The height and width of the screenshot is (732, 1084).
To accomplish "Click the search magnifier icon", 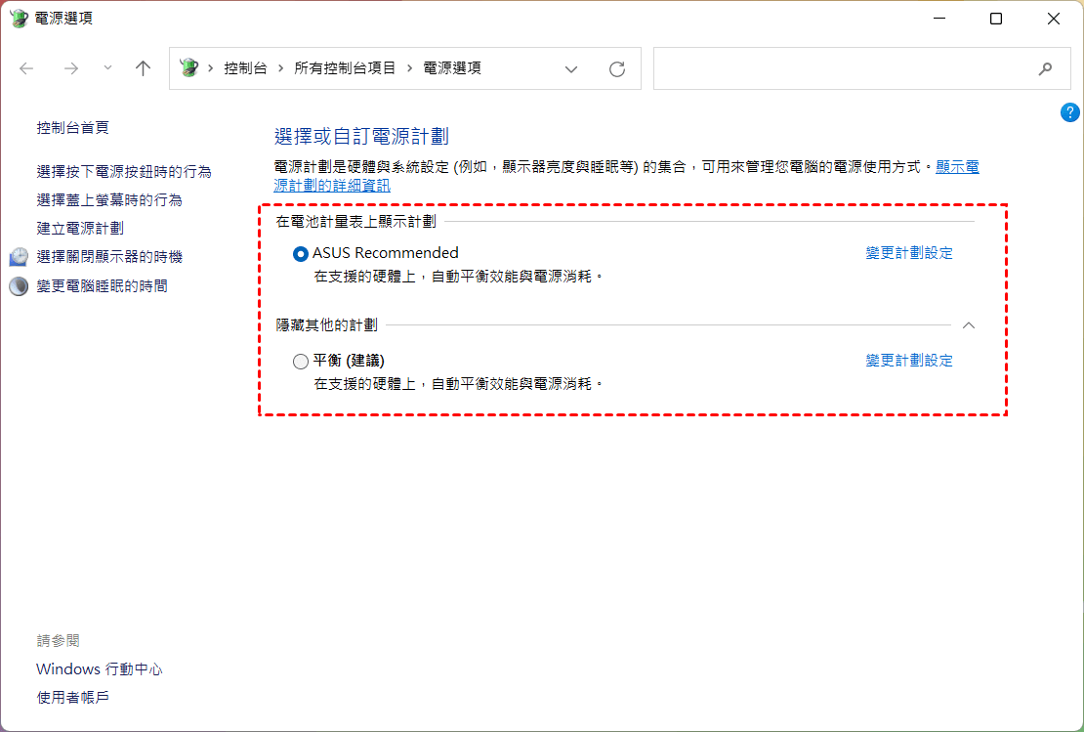I will pyautogui.click(x=1045, y=68).
